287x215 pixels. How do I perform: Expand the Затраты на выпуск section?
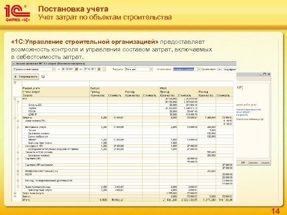pos(15,193)
